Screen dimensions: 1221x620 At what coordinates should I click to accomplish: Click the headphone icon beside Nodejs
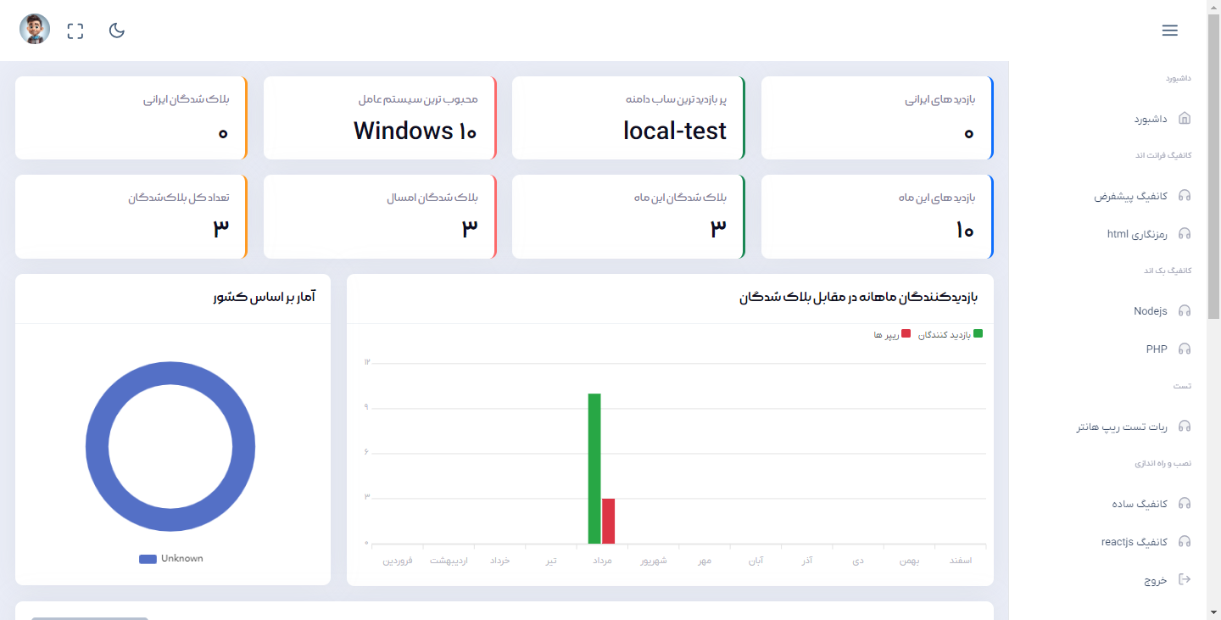(x=1185, y=311)
